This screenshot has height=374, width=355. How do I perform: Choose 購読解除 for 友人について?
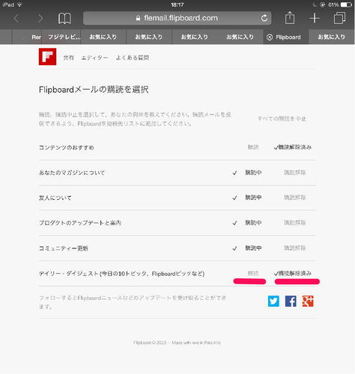(x=295, y=197)
